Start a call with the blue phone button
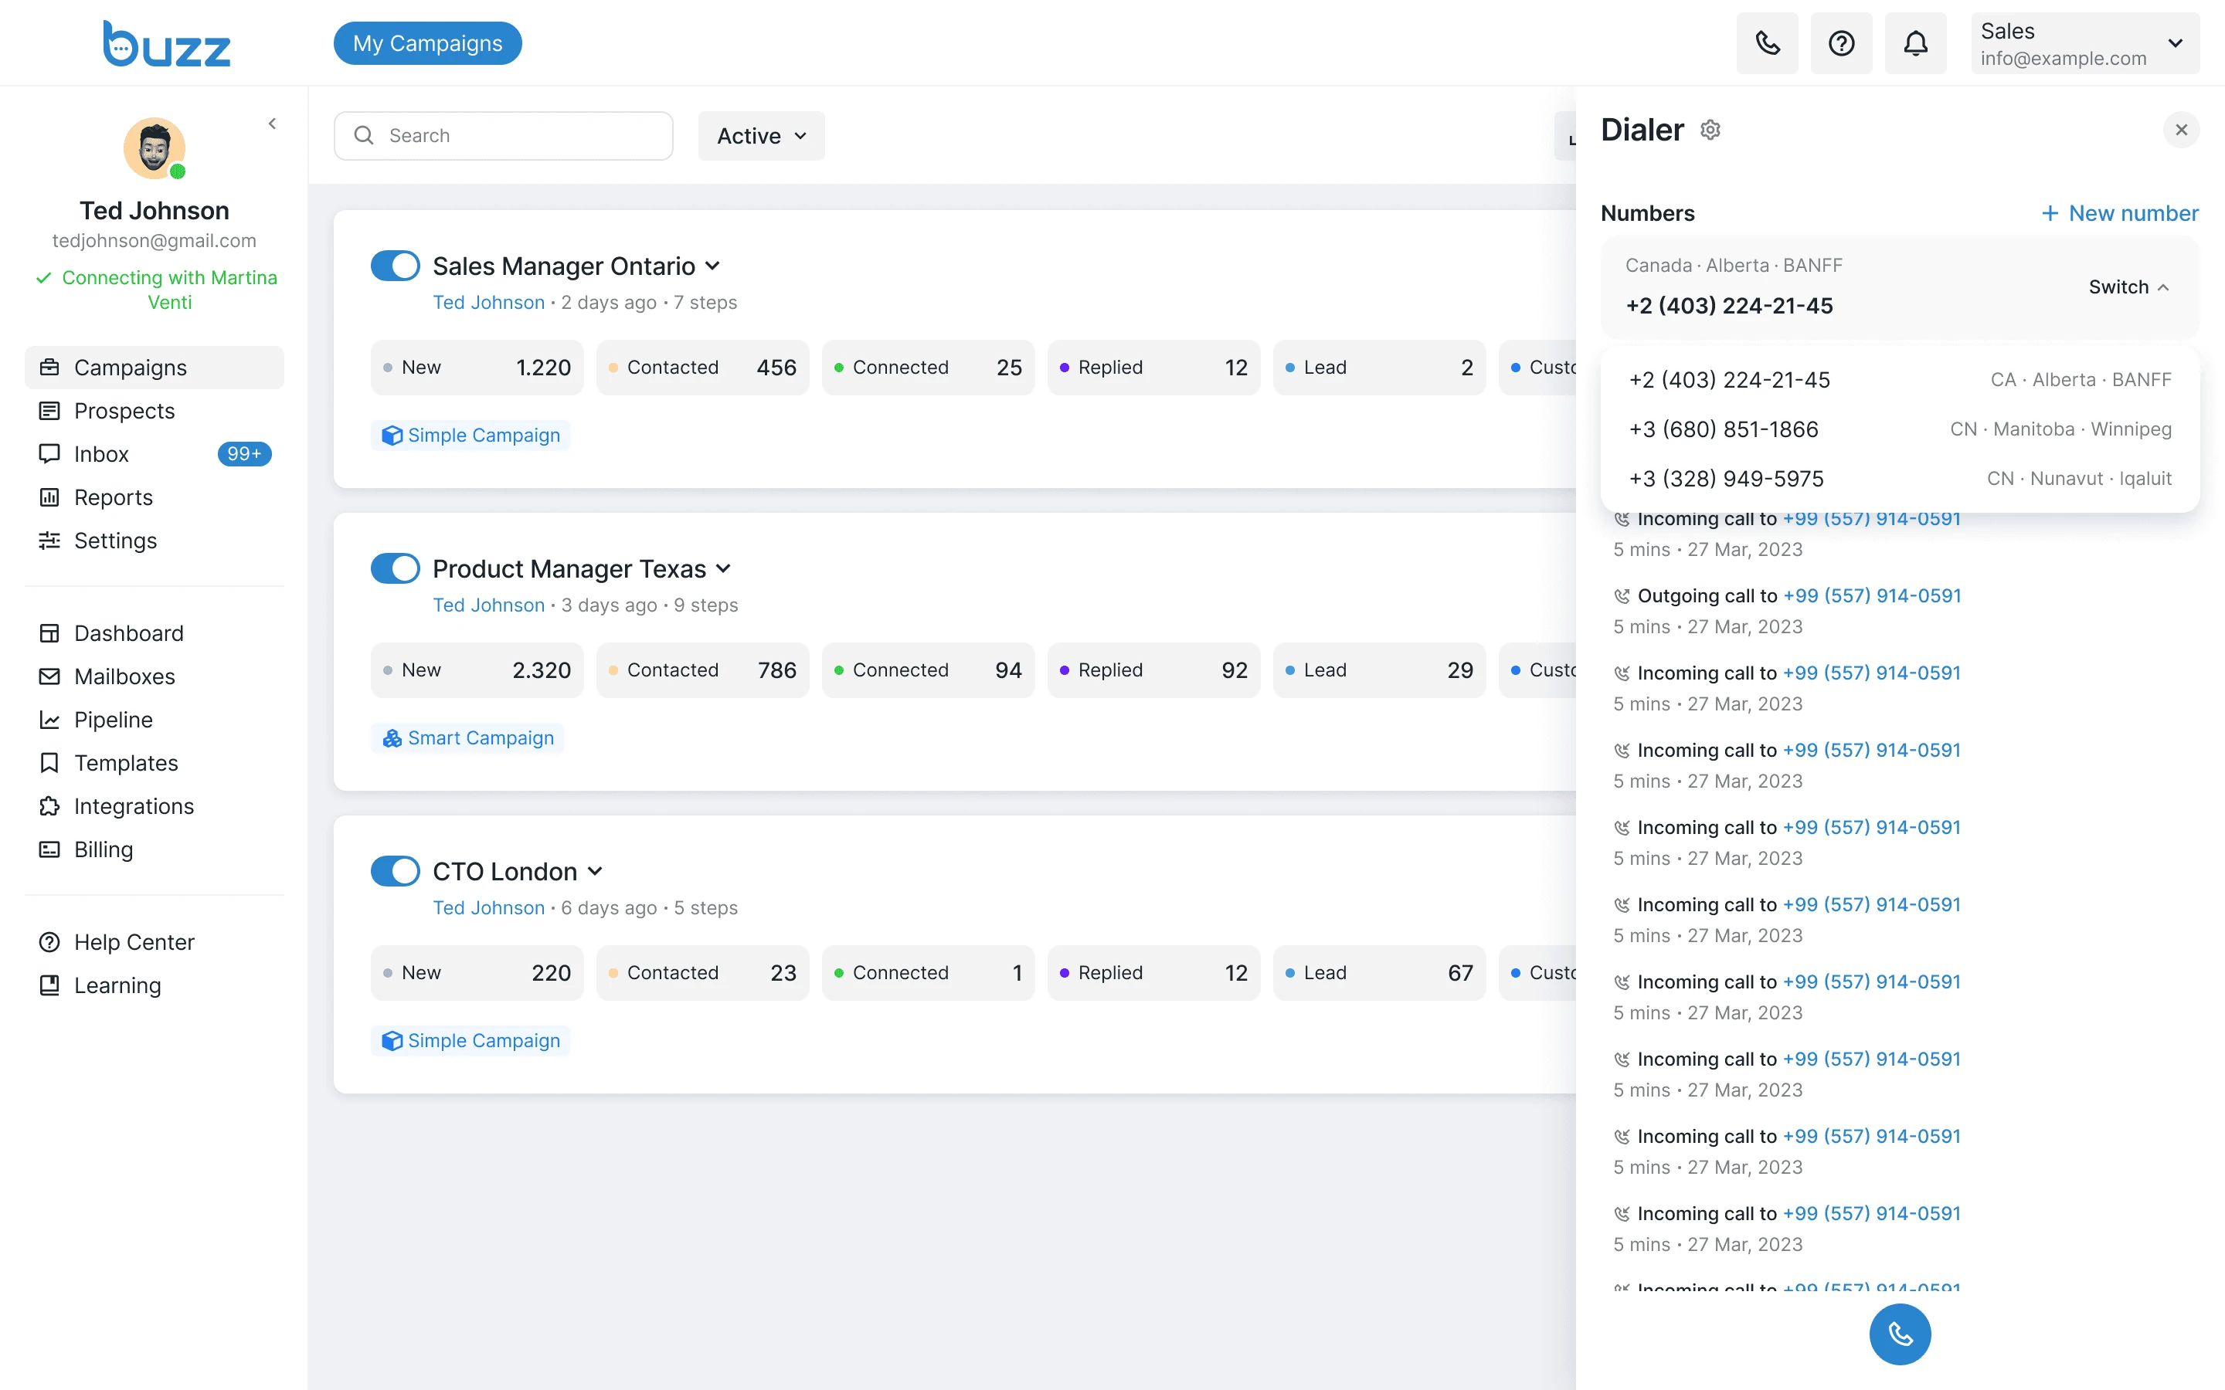Image resolution: width=2225 pixels, height=1390 pixels. [x=1900, y=1334]
